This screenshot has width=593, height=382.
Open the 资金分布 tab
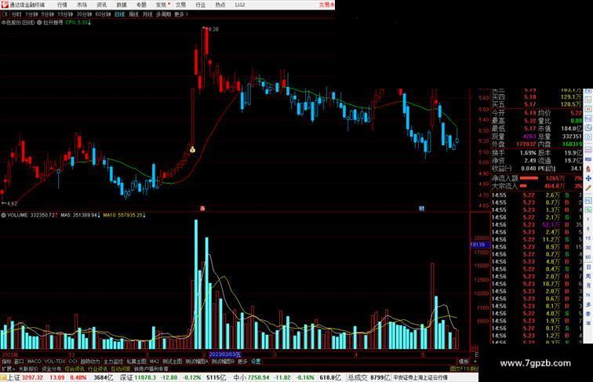pos(52,369)
